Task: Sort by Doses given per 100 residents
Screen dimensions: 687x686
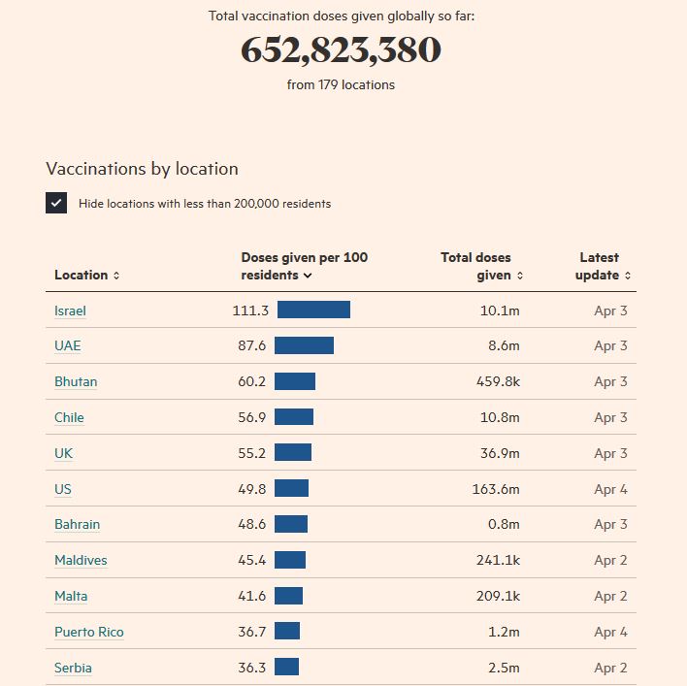Action: click(304, 266)
